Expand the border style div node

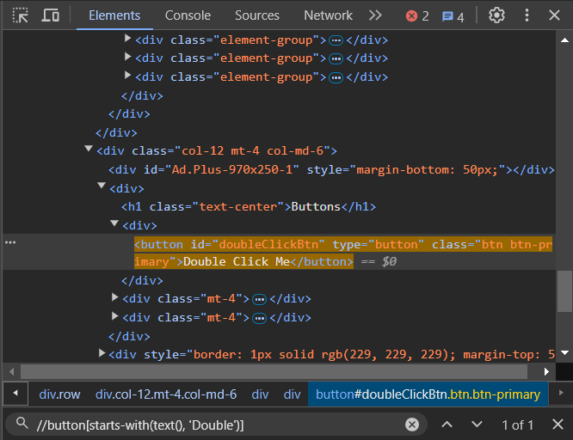pos(102,353)
